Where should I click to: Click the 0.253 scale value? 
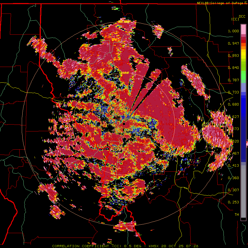click(x=233, y=202)
